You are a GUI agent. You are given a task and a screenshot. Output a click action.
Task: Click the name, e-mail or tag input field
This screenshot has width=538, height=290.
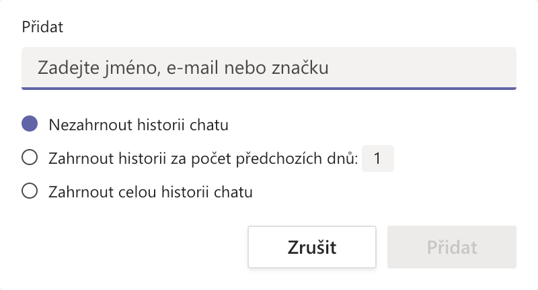click(x=268, y=68)
